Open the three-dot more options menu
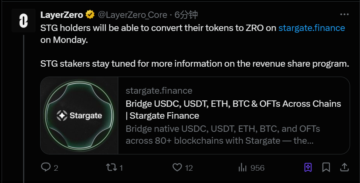This screenshot has height=183, width=360. [x=344, y=15]
